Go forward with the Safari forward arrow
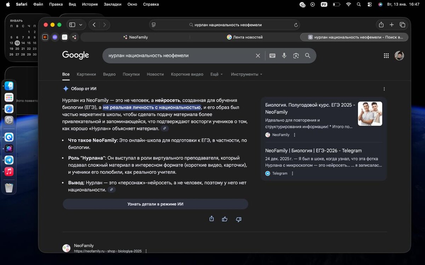425x265 pixels. click(x=104, y=25)
